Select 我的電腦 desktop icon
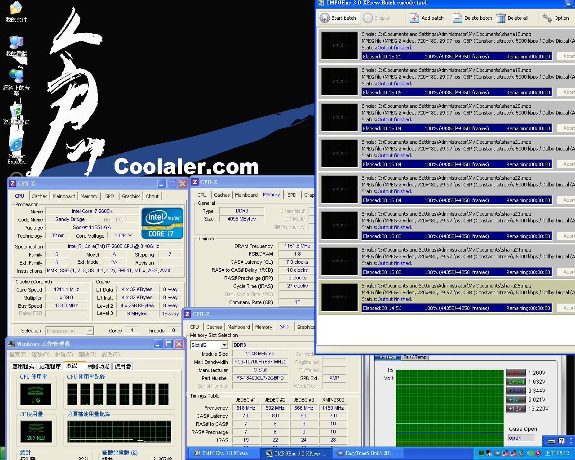 (16, 46)
